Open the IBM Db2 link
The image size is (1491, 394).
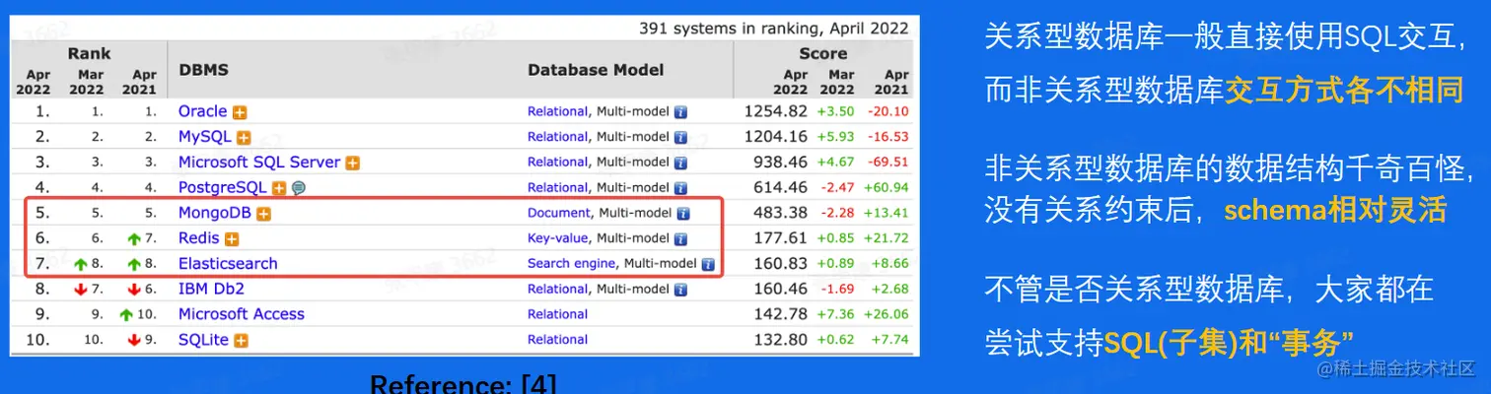(x=211, y=289)
